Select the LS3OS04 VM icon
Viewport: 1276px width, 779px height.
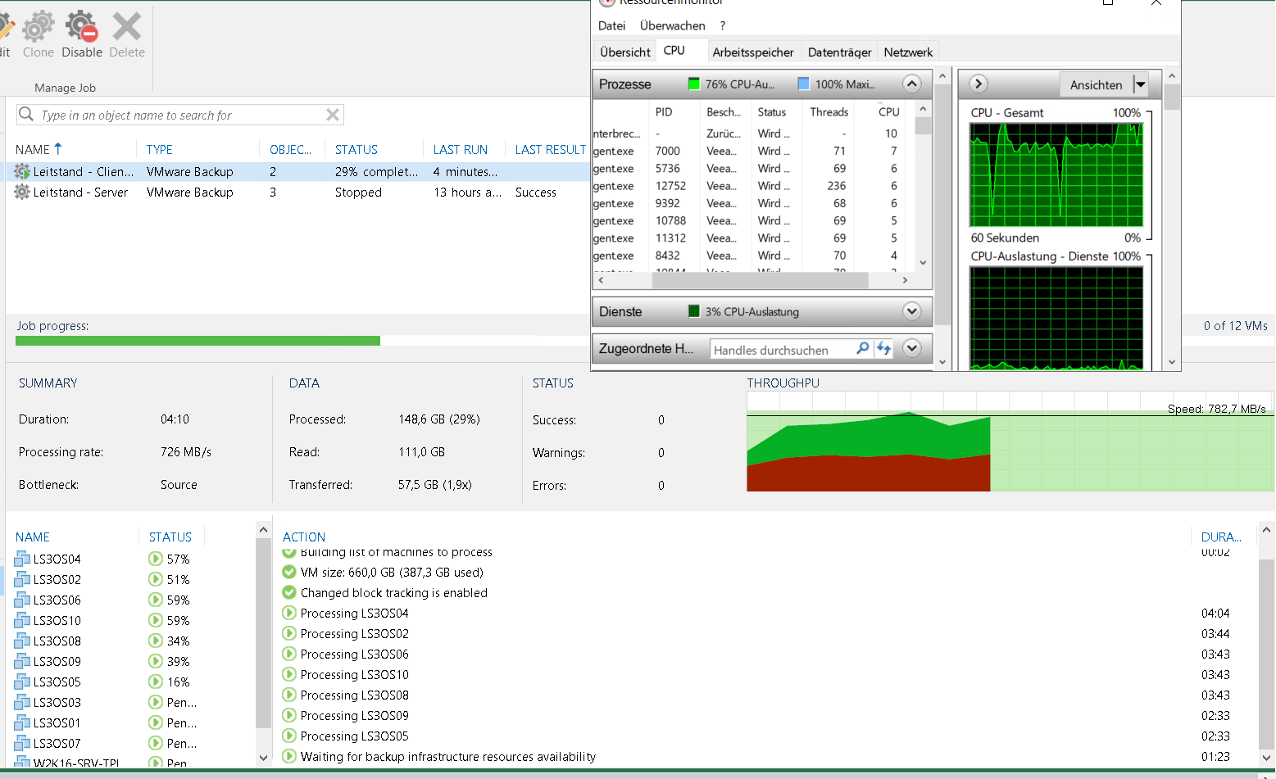click(x=22, y=559)
